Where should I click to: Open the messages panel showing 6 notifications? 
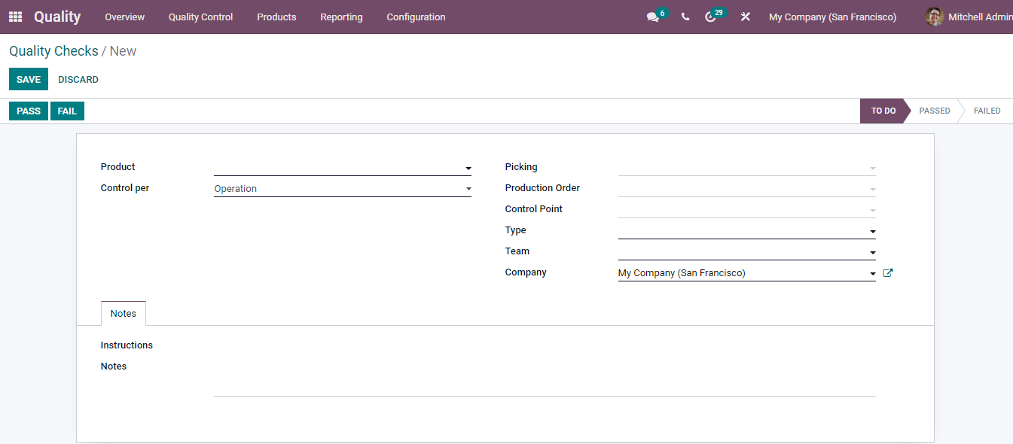(652, 17)
